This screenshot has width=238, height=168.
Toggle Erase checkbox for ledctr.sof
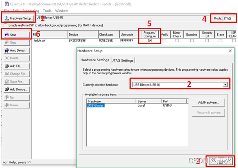[x=220, y=41]
